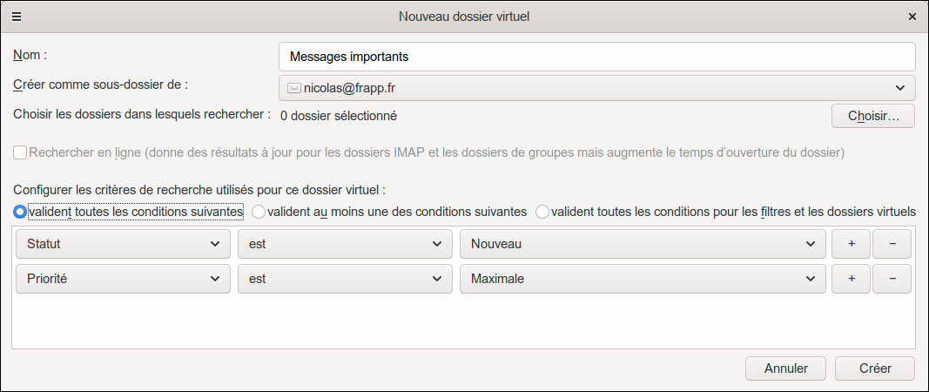Image resolution: width=929 pixels, height=392 pixels.
Task: Open the parent folder nicolas@frapp.fr dropdown
Action: [596, 88]
